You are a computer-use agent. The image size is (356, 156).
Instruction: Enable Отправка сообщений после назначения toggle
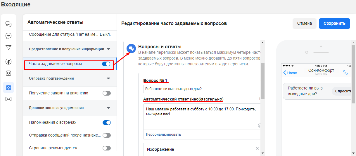coord(107,135)
